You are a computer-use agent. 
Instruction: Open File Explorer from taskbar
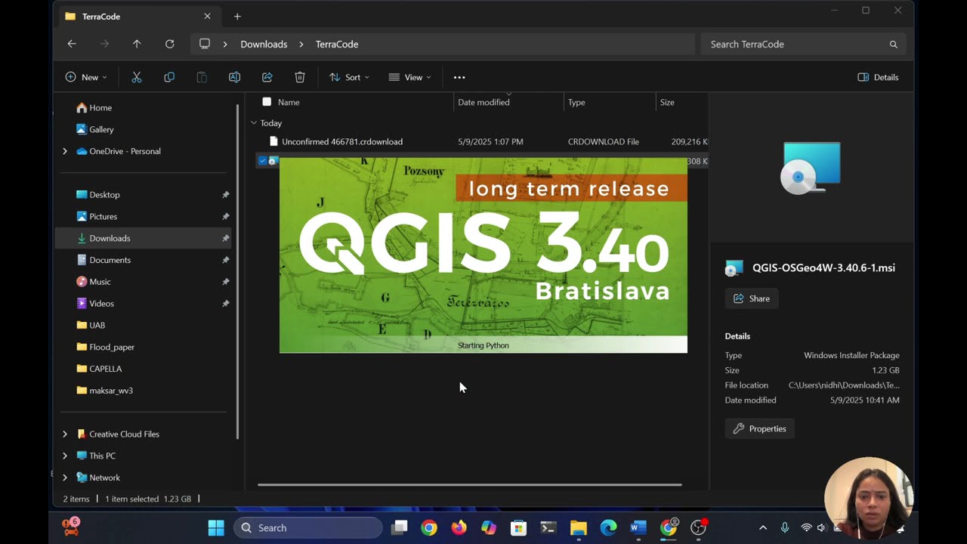click(579, 527)
